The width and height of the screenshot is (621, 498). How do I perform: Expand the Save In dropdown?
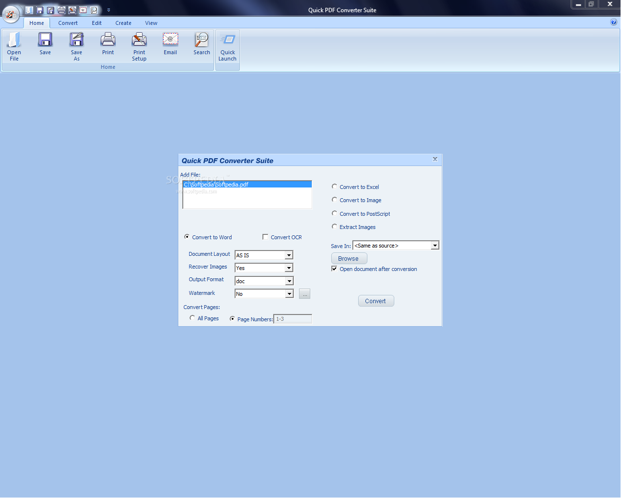[435, 246]
